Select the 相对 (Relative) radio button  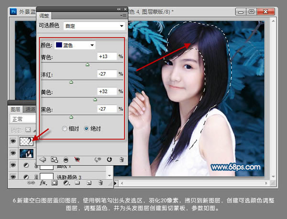(65, 129)
